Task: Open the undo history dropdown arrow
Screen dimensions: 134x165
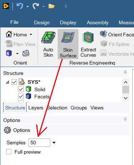Action: (28, 6)
